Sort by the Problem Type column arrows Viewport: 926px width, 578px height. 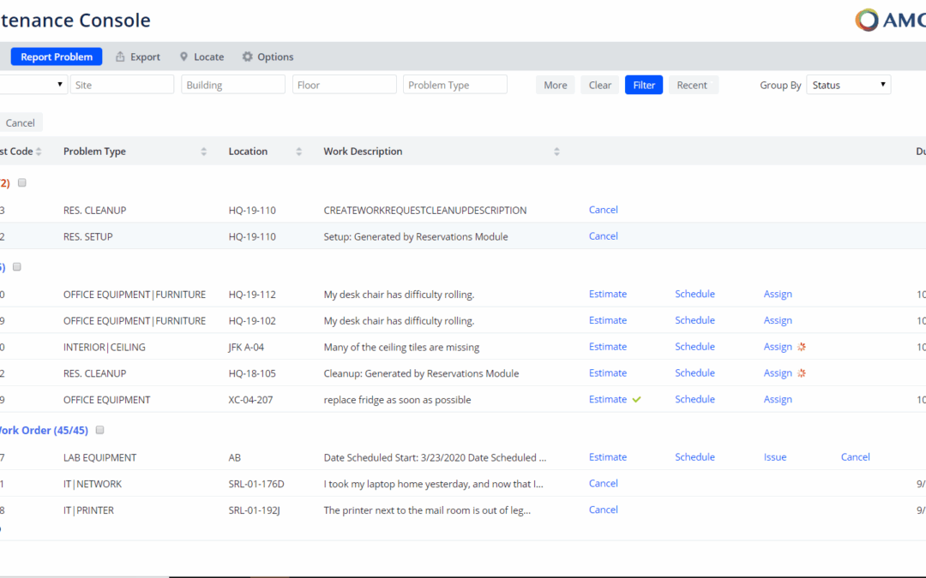coord(204,152)
